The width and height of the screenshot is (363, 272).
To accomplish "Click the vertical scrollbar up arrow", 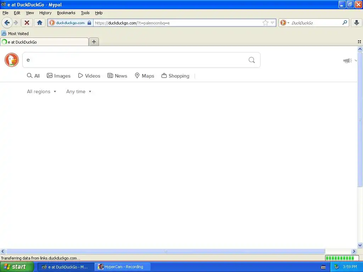I will pyautogui.click(x=360, y=49).
